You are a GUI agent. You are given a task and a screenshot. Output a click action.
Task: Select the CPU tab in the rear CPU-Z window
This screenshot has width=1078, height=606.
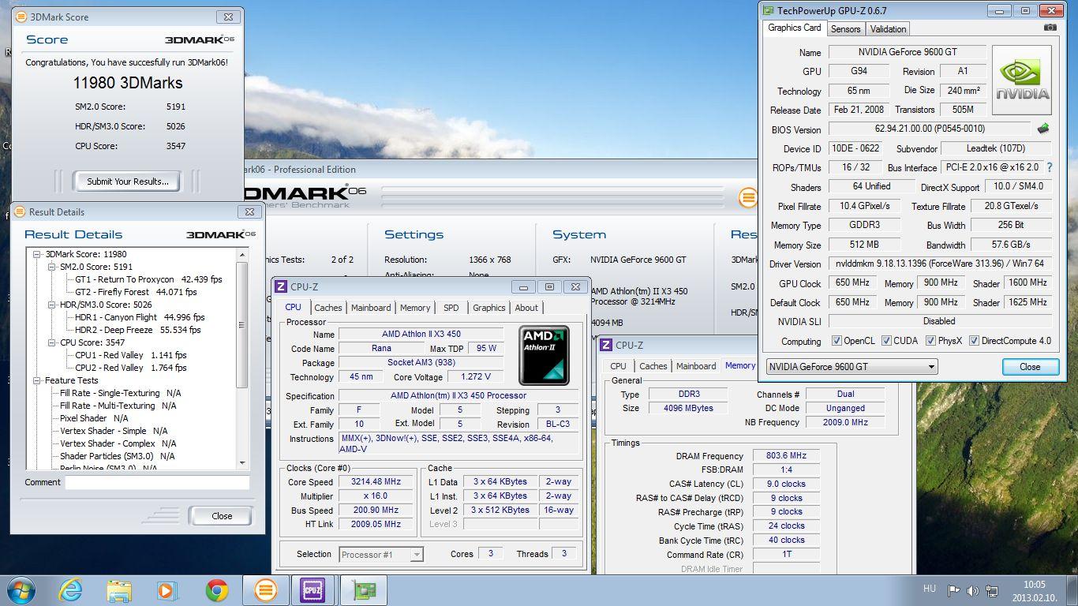pyautogui.click(x=618, y=366)
